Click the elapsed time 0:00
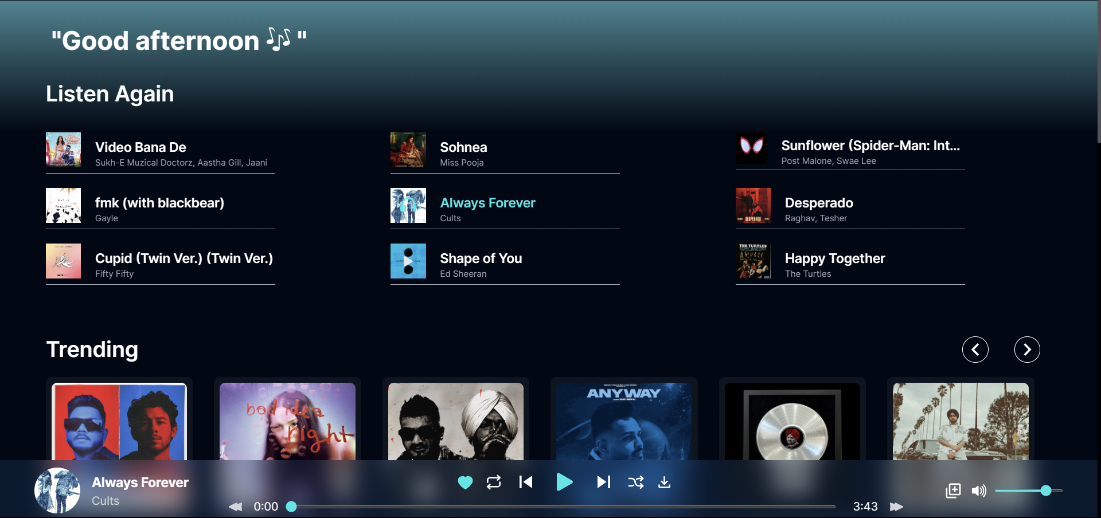The height and width of the screenshot is (518, 1101). click(266, 507)
